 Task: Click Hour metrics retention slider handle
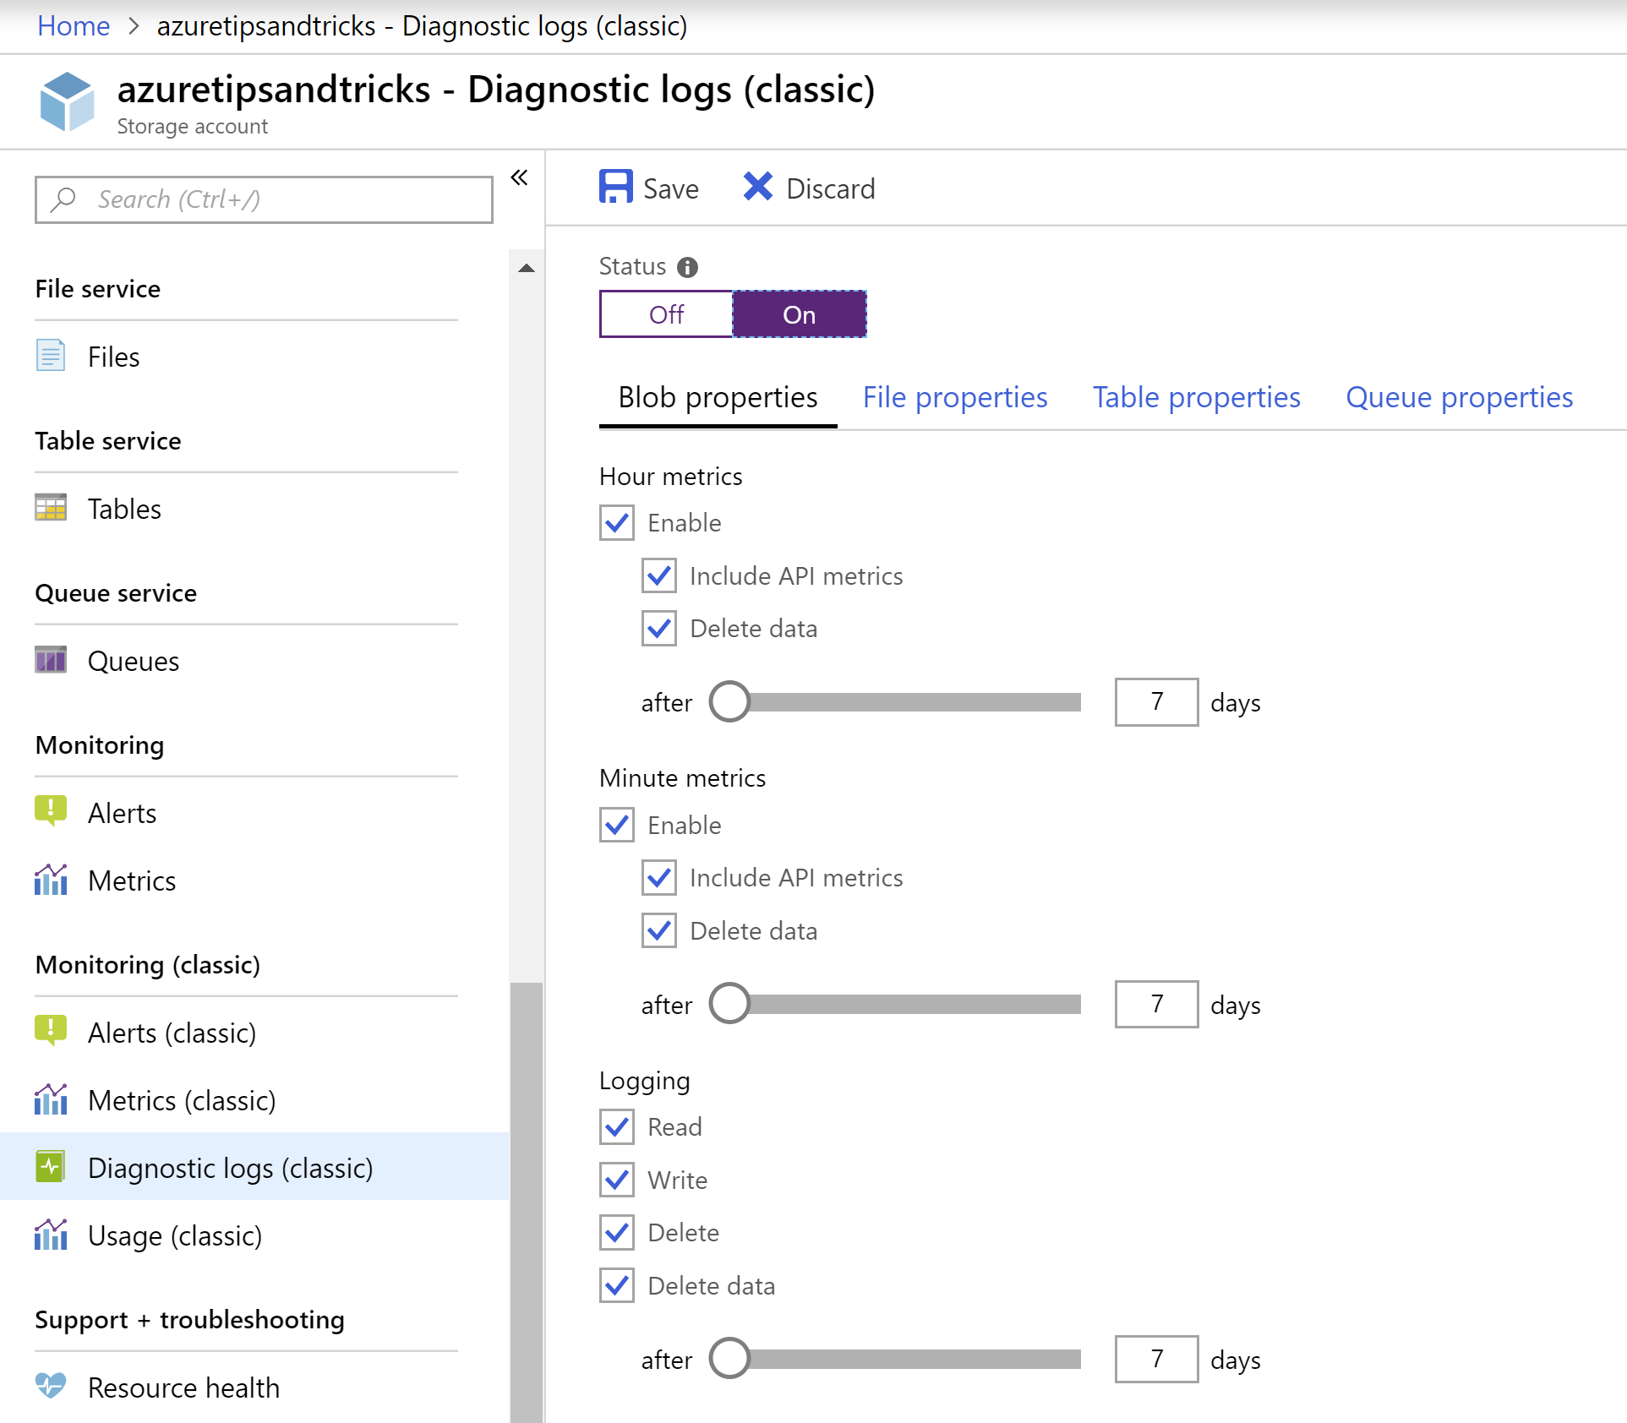729,701
